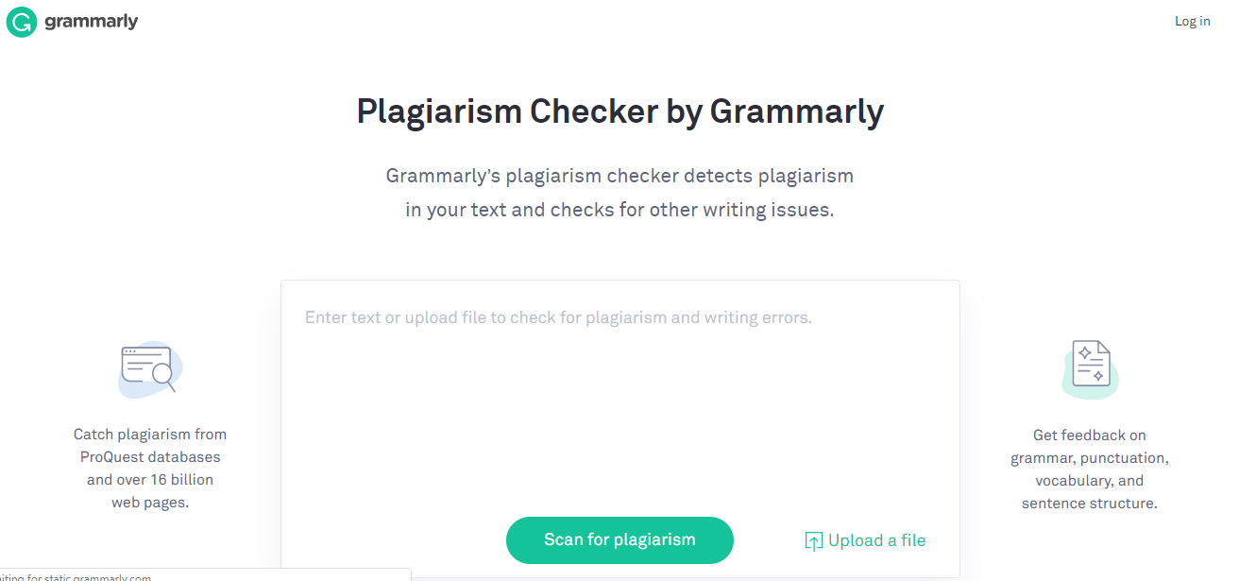Click the upload arrow icon
The width and height of the screenshot is (1239, 581).
813,541
